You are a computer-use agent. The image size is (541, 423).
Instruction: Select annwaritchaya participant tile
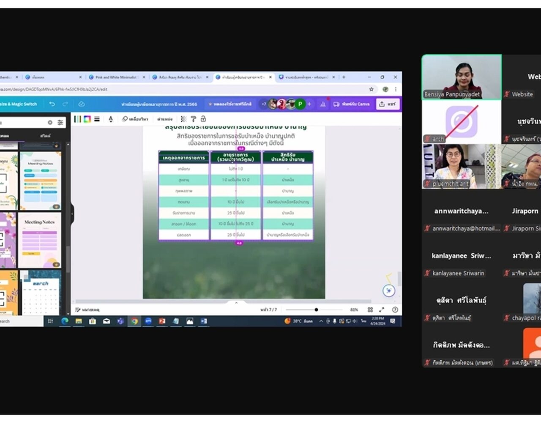tap(462, 211)
